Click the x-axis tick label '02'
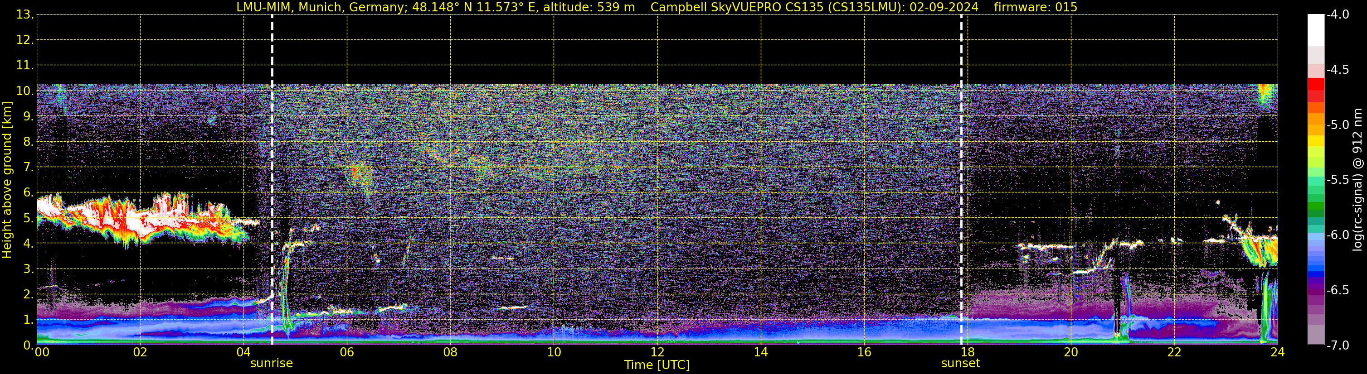1367x374 pixels. pyautogui.click(x=140, y=352)
